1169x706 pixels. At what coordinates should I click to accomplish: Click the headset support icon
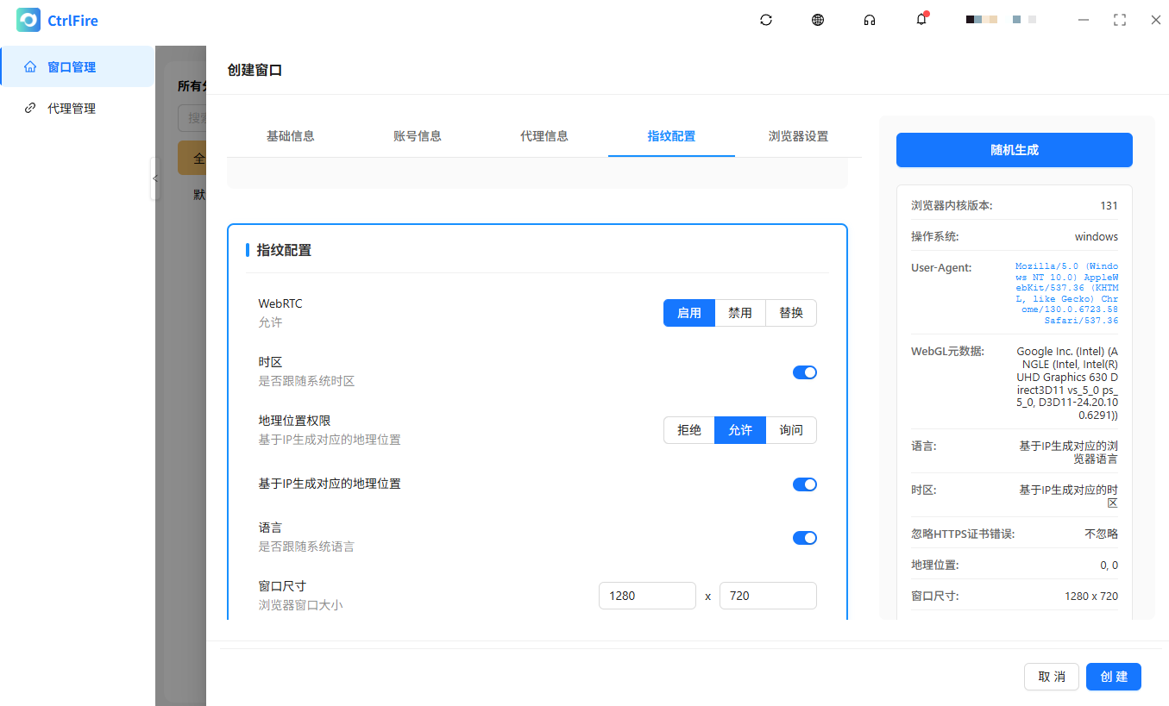tap(870, 19)
